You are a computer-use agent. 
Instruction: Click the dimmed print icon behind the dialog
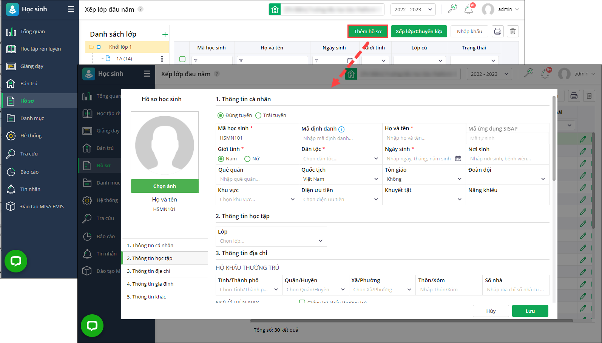click(574, 96)
